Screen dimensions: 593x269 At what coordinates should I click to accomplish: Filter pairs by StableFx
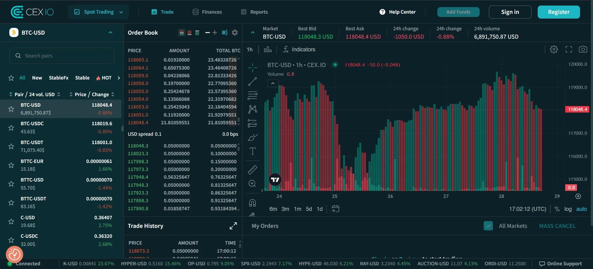59,78
